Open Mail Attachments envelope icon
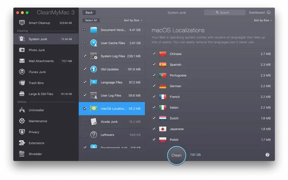The width and height of the screenshot is (288, 180). (22, 61)
